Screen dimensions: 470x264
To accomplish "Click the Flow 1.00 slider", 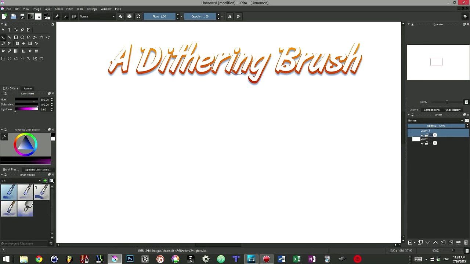I will point(159,16).
